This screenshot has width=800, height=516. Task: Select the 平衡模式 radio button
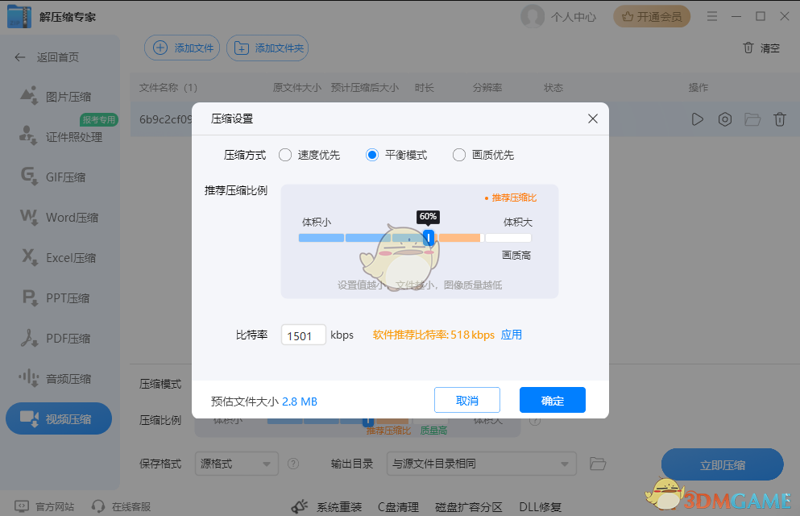pyautogui.click(x=370, y=155)
